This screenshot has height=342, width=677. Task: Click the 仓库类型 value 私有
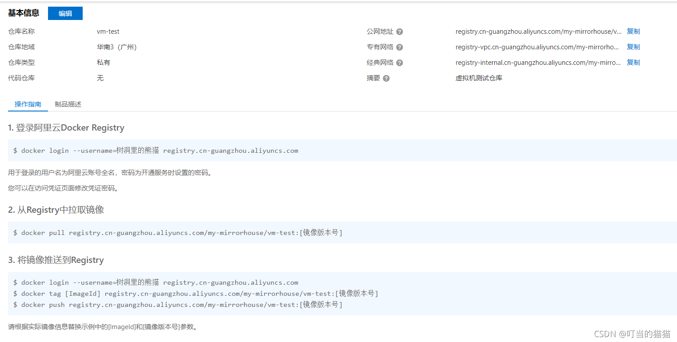pos(104,63)
